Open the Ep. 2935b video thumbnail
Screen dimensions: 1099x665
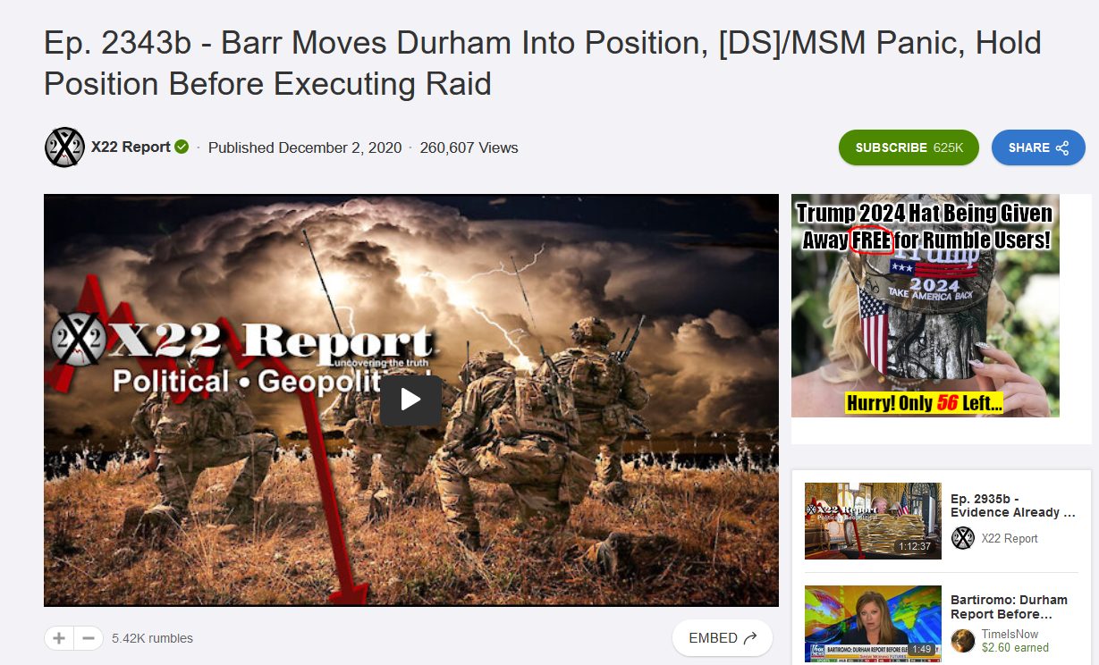pos(873,521)
